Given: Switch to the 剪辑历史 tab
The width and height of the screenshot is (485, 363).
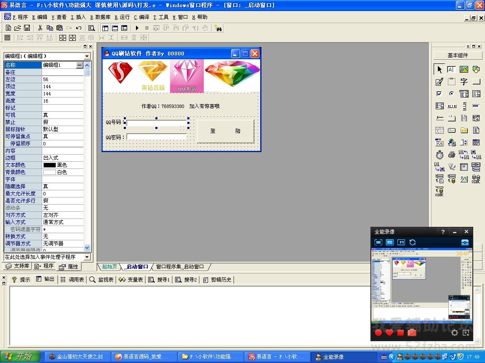Looking at the screenshot, I should point(217,280).
